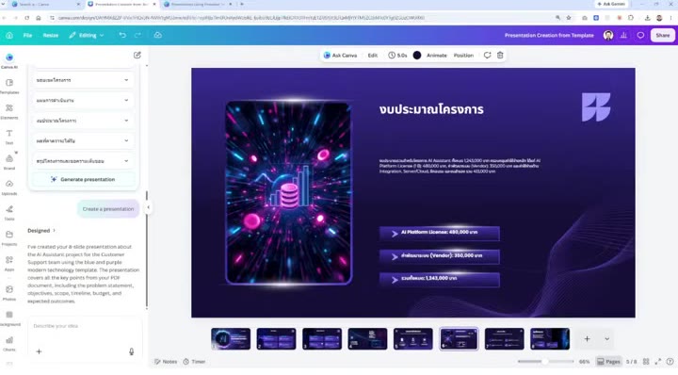The height and width of the screenshot is (375, 678).
Task: Open the Templates sidebar panel
Action: [x=9, y=86]
